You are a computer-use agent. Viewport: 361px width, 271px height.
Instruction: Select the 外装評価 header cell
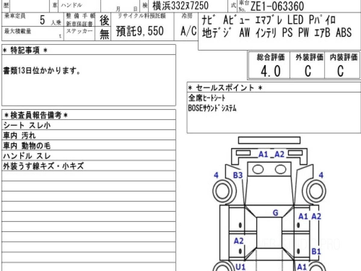[x=309, y=57]
